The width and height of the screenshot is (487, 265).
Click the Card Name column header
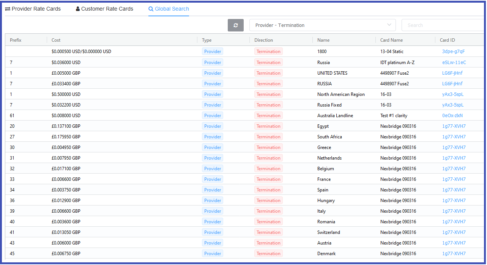(391, 40)
